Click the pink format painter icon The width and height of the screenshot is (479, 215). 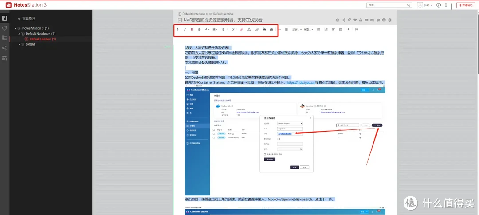[x=242, y=29]
